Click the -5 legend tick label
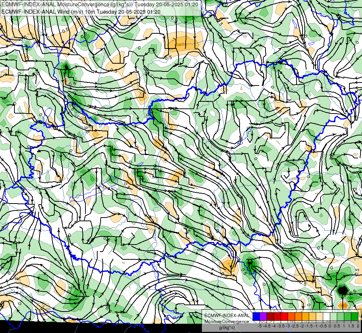Image resolution: width=362 pixels, height=333 pixels. coord(260,326)
